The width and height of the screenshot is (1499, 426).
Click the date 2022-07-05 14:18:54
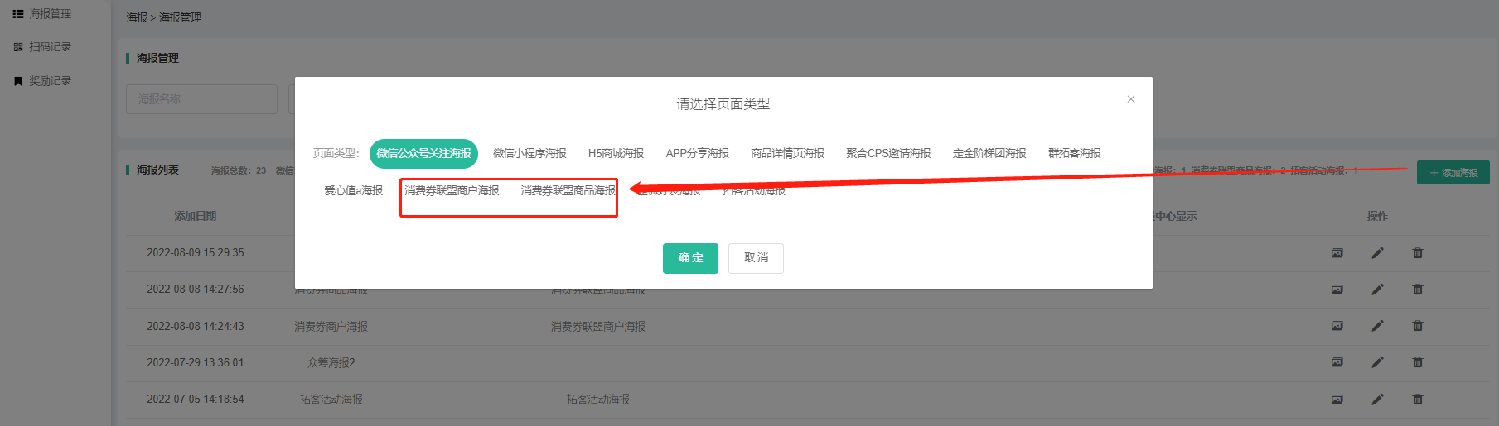pyautogui.click(x=196, y=400)
